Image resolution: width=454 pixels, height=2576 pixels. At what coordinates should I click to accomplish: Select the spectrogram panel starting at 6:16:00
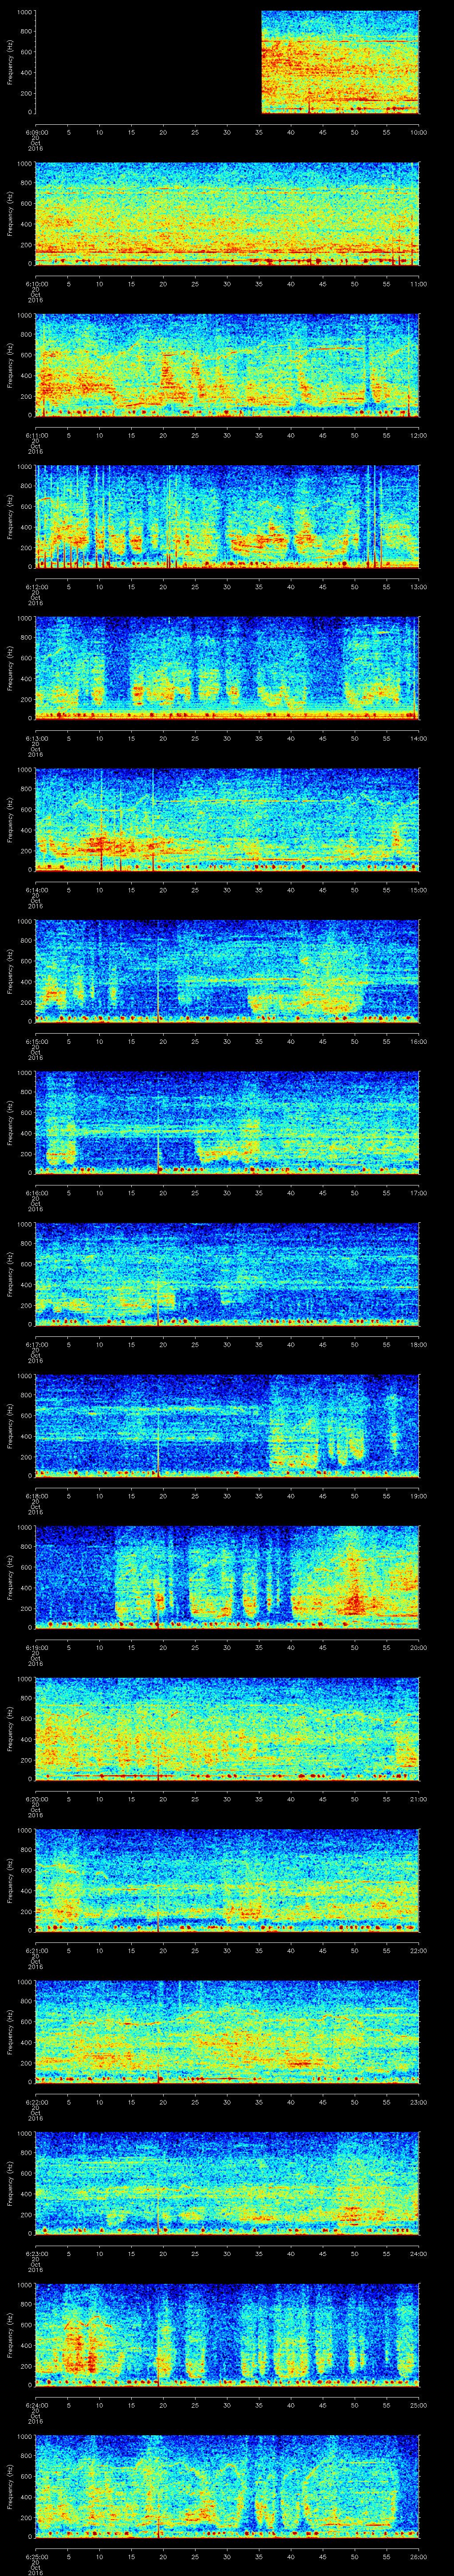pos(227,1123)
